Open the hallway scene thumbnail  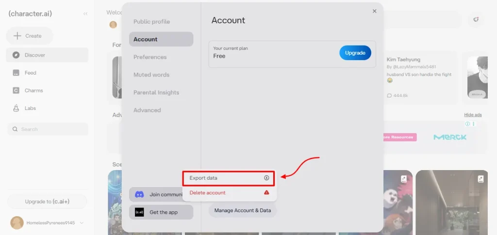[x=452, y=203]
